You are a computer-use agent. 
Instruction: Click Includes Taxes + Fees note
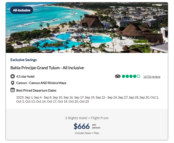tap(87, 133)
